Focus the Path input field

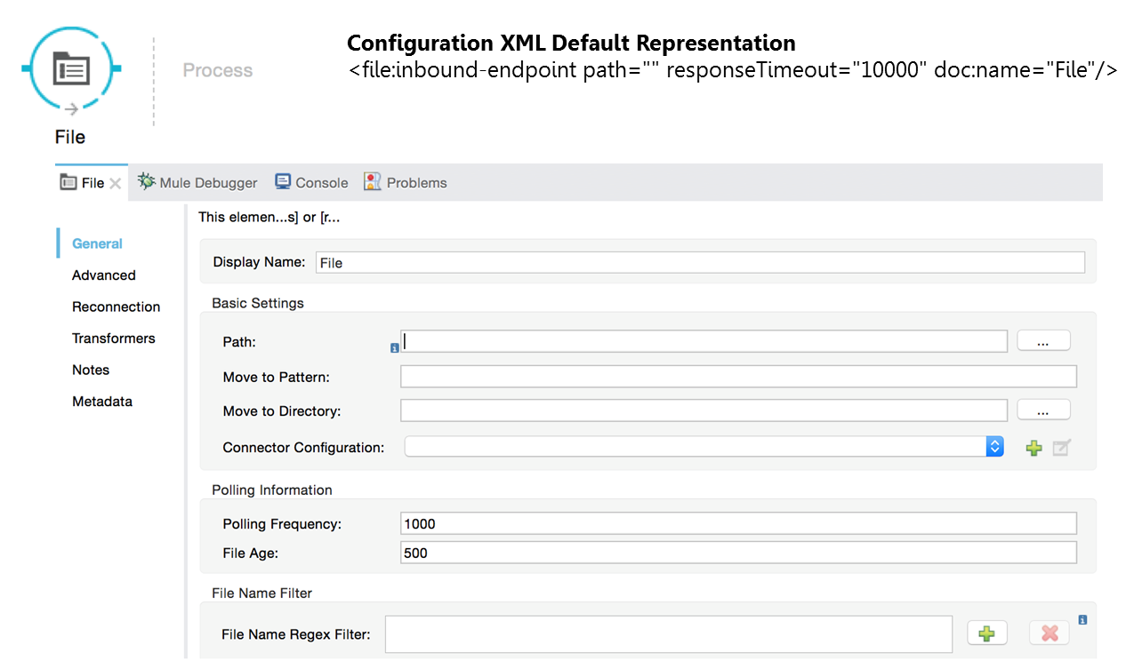(704, 341)
